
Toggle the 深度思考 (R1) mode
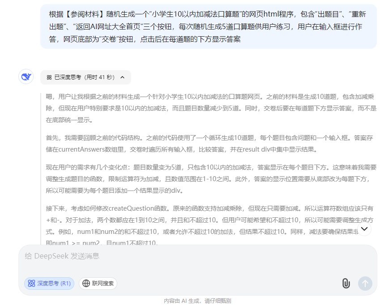[x=49, y=283]
